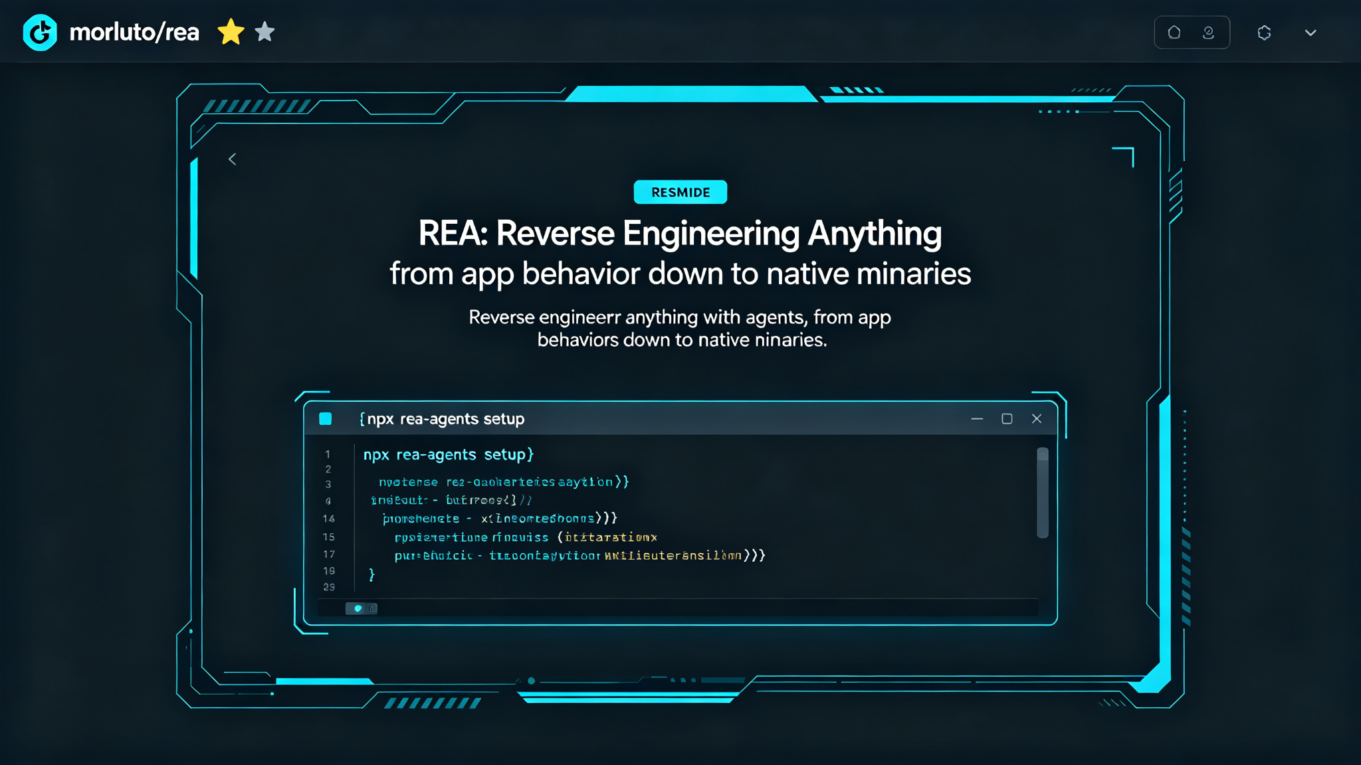
Task: Close the terminal window
Action: pos(1037,418)
